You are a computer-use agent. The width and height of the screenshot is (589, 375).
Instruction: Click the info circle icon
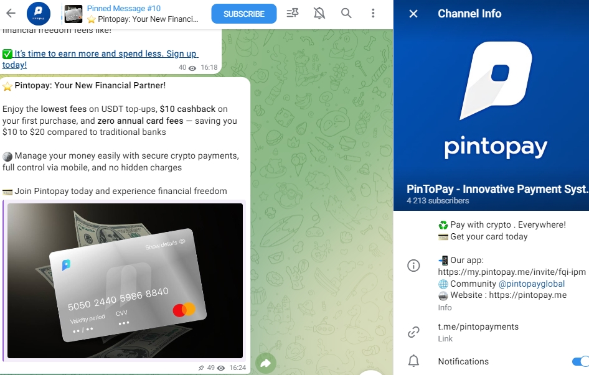413,266
